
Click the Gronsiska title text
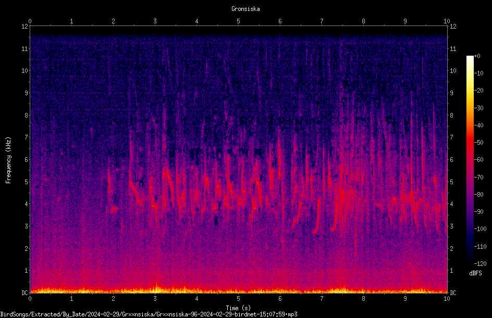(x=245, y=9)
